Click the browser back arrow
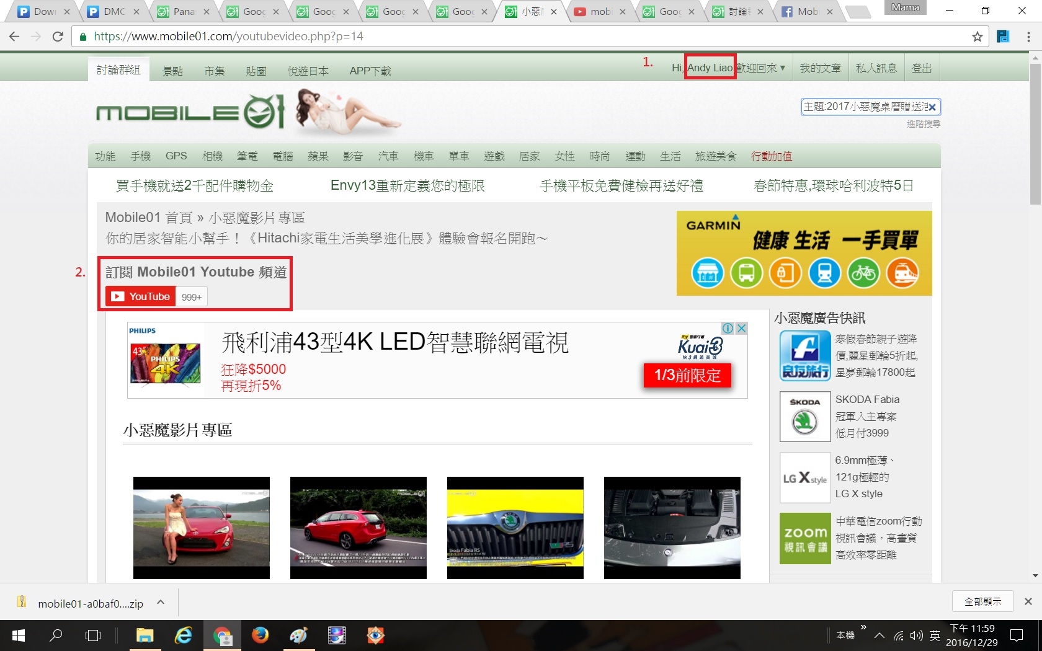The width and height of the screenshot is (1042, 651). click(14, 37)
